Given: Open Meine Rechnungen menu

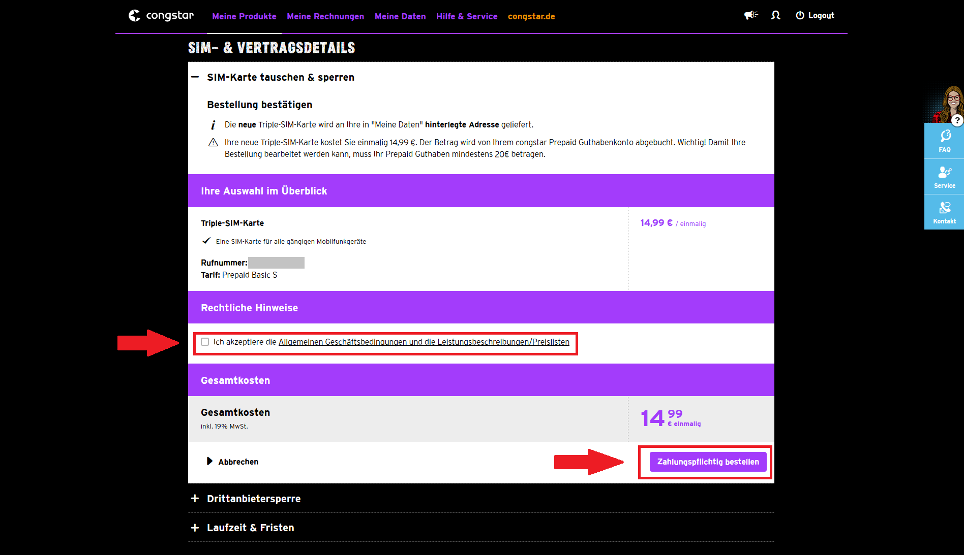Looking at the screenshot, I should click(325, 16).
